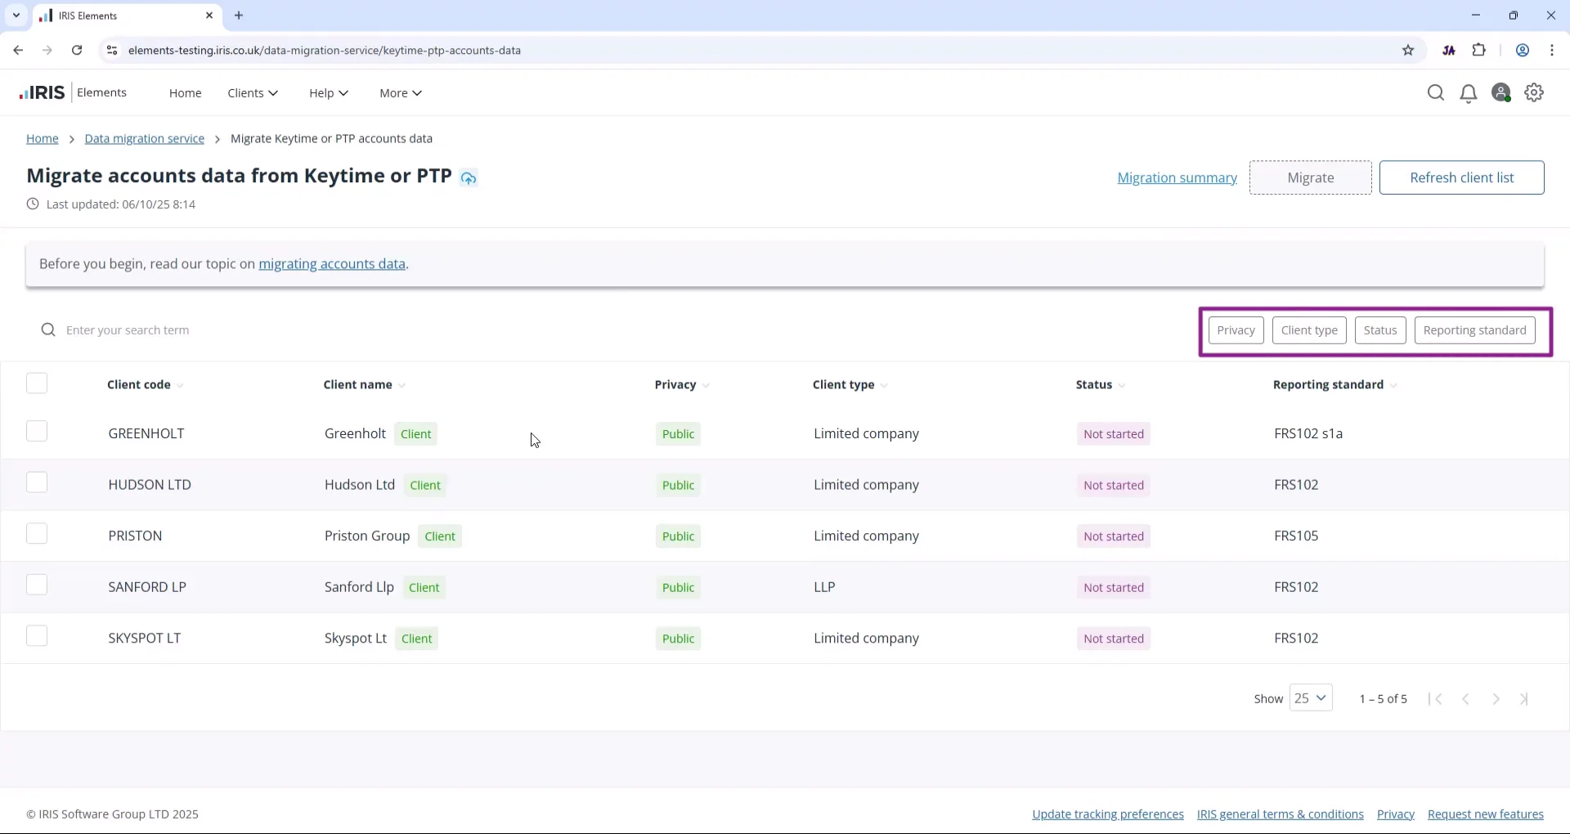1570x834 pixels.
Task: Open the browser extensions puzzle icon
Action: pyautogui.click(x=1479, y=51)
